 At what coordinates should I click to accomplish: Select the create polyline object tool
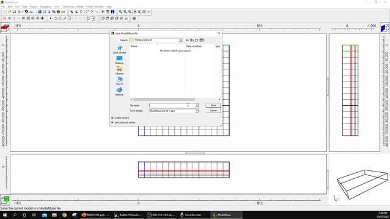(x=55, y=18)
